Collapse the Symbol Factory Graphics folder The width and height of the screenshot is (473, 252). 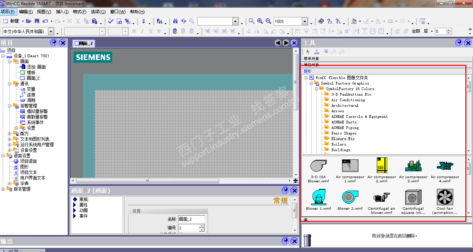pyautogui.click(x=312, y=83)
